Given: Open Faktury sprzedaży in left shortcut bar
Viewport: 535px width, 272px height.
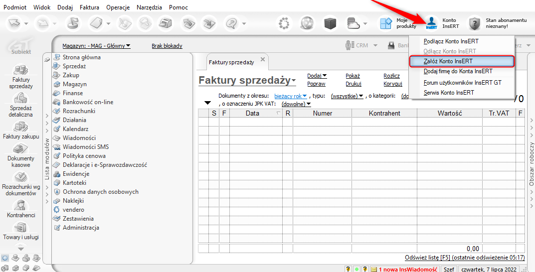Looking at the screenshot, I should pos(20,76).
